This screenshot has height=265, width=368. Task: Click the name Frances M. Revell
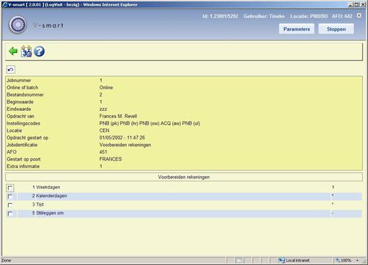click(118, 116)
